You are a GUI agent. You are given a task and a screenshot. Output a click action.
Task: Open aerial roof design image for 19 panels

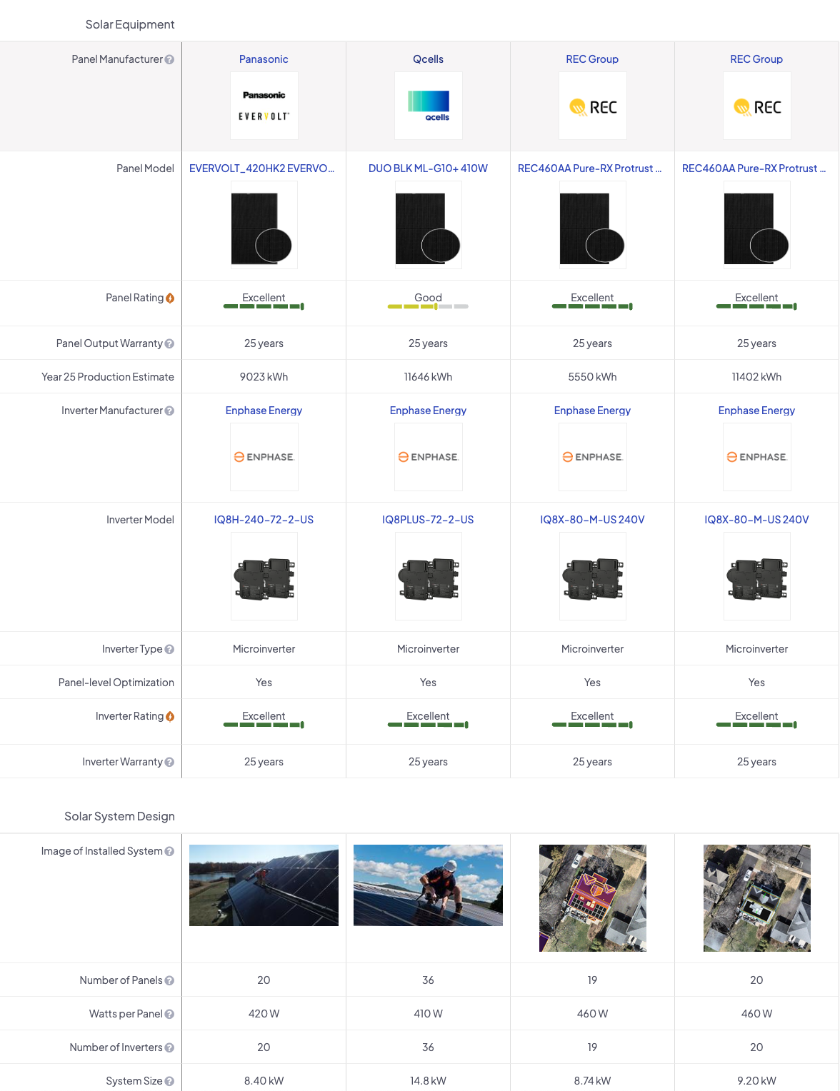click(x=592, y=898)
